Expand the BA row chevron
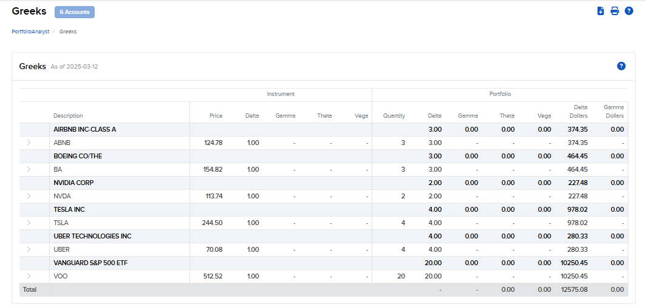646x307 pixels. pyautogui.click(x=29, y=169)
